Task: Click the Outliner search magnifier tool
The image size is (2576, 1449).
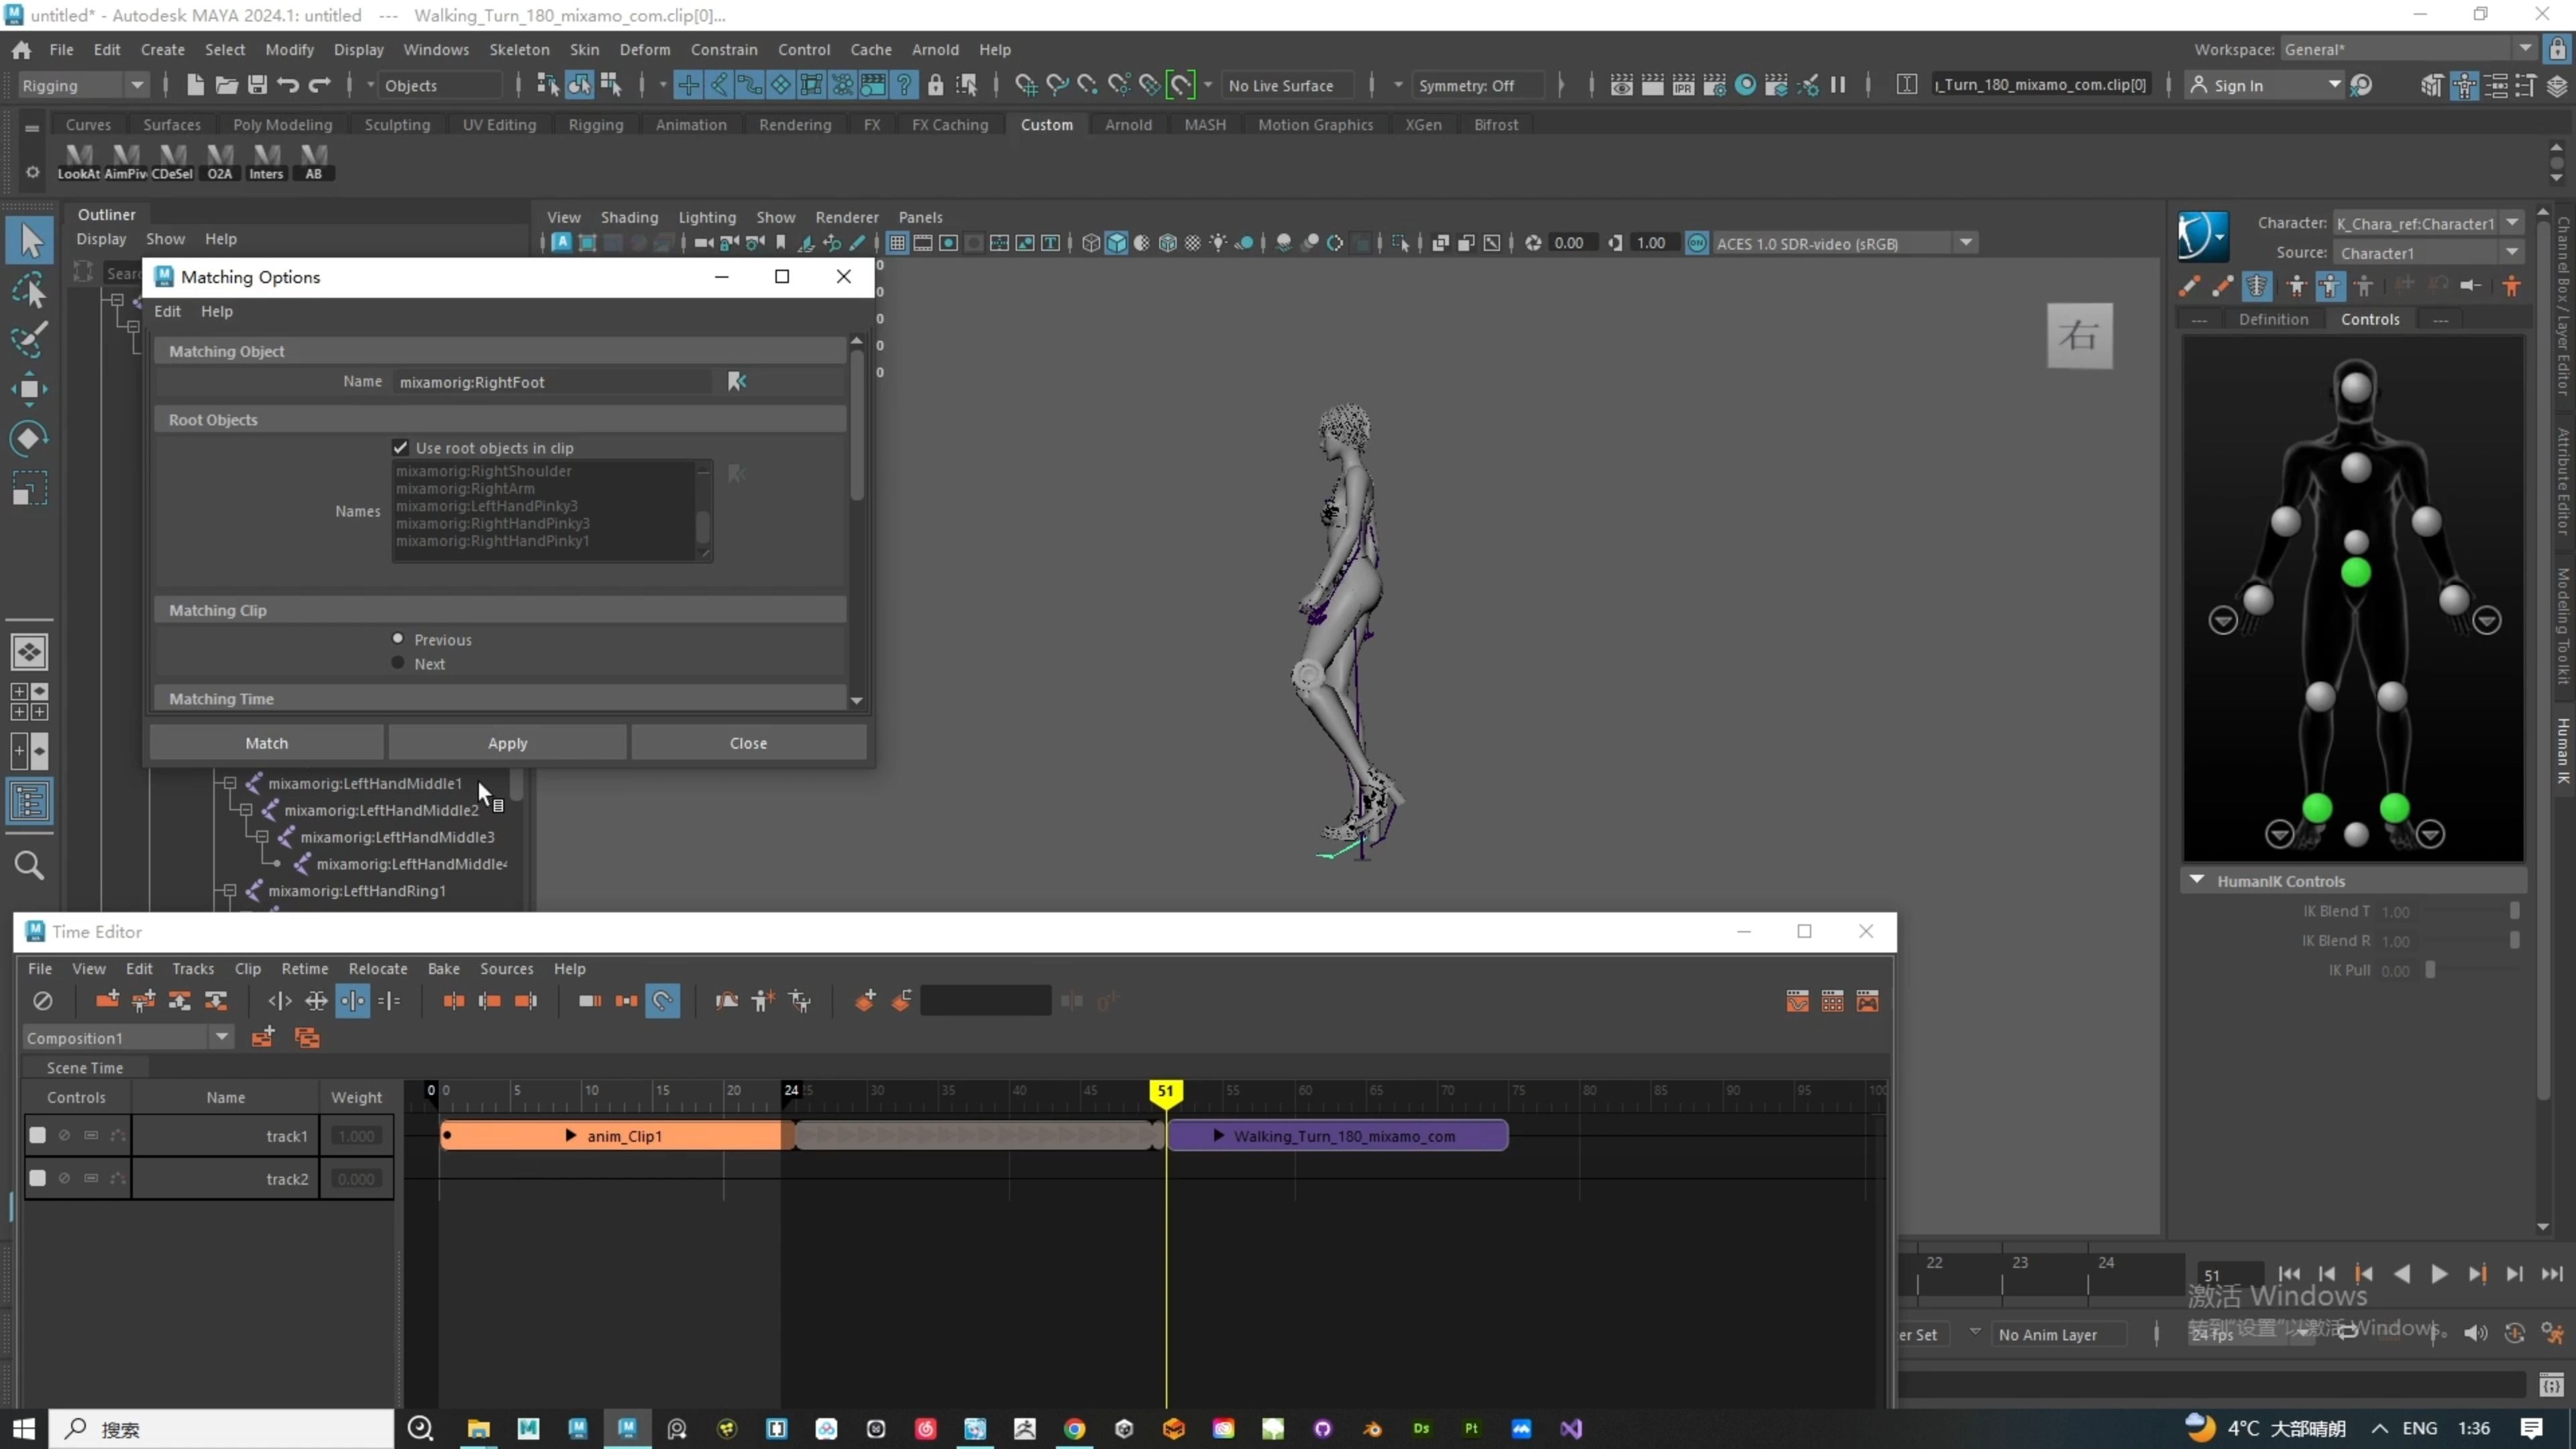Action: [x=29, y=865]
